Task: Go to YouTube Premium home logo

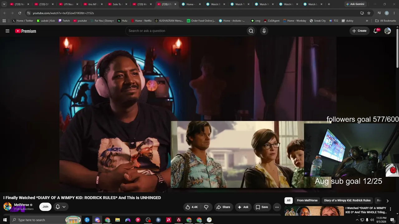Action: (26, 31)
